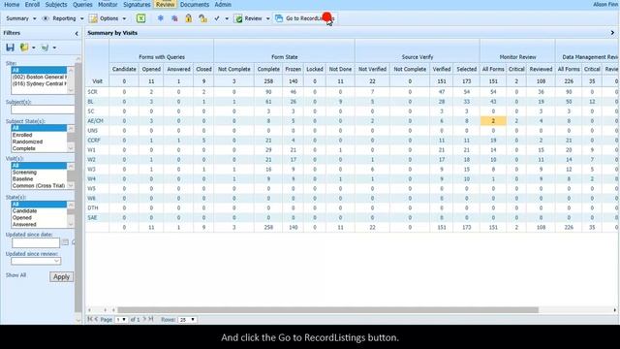Open dropdown arrow next to checkmark icon
This screenshot has height=349, width=620.
(x=227, y=18)
